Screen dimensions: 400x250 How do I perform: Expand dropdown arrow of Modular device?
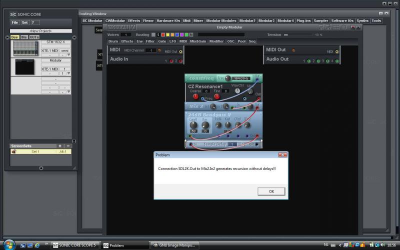coord(68,73)
